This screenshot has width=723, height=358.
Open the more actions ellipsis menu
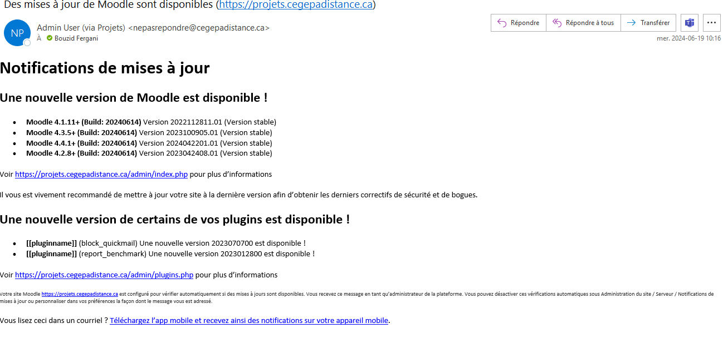point(711,23)
